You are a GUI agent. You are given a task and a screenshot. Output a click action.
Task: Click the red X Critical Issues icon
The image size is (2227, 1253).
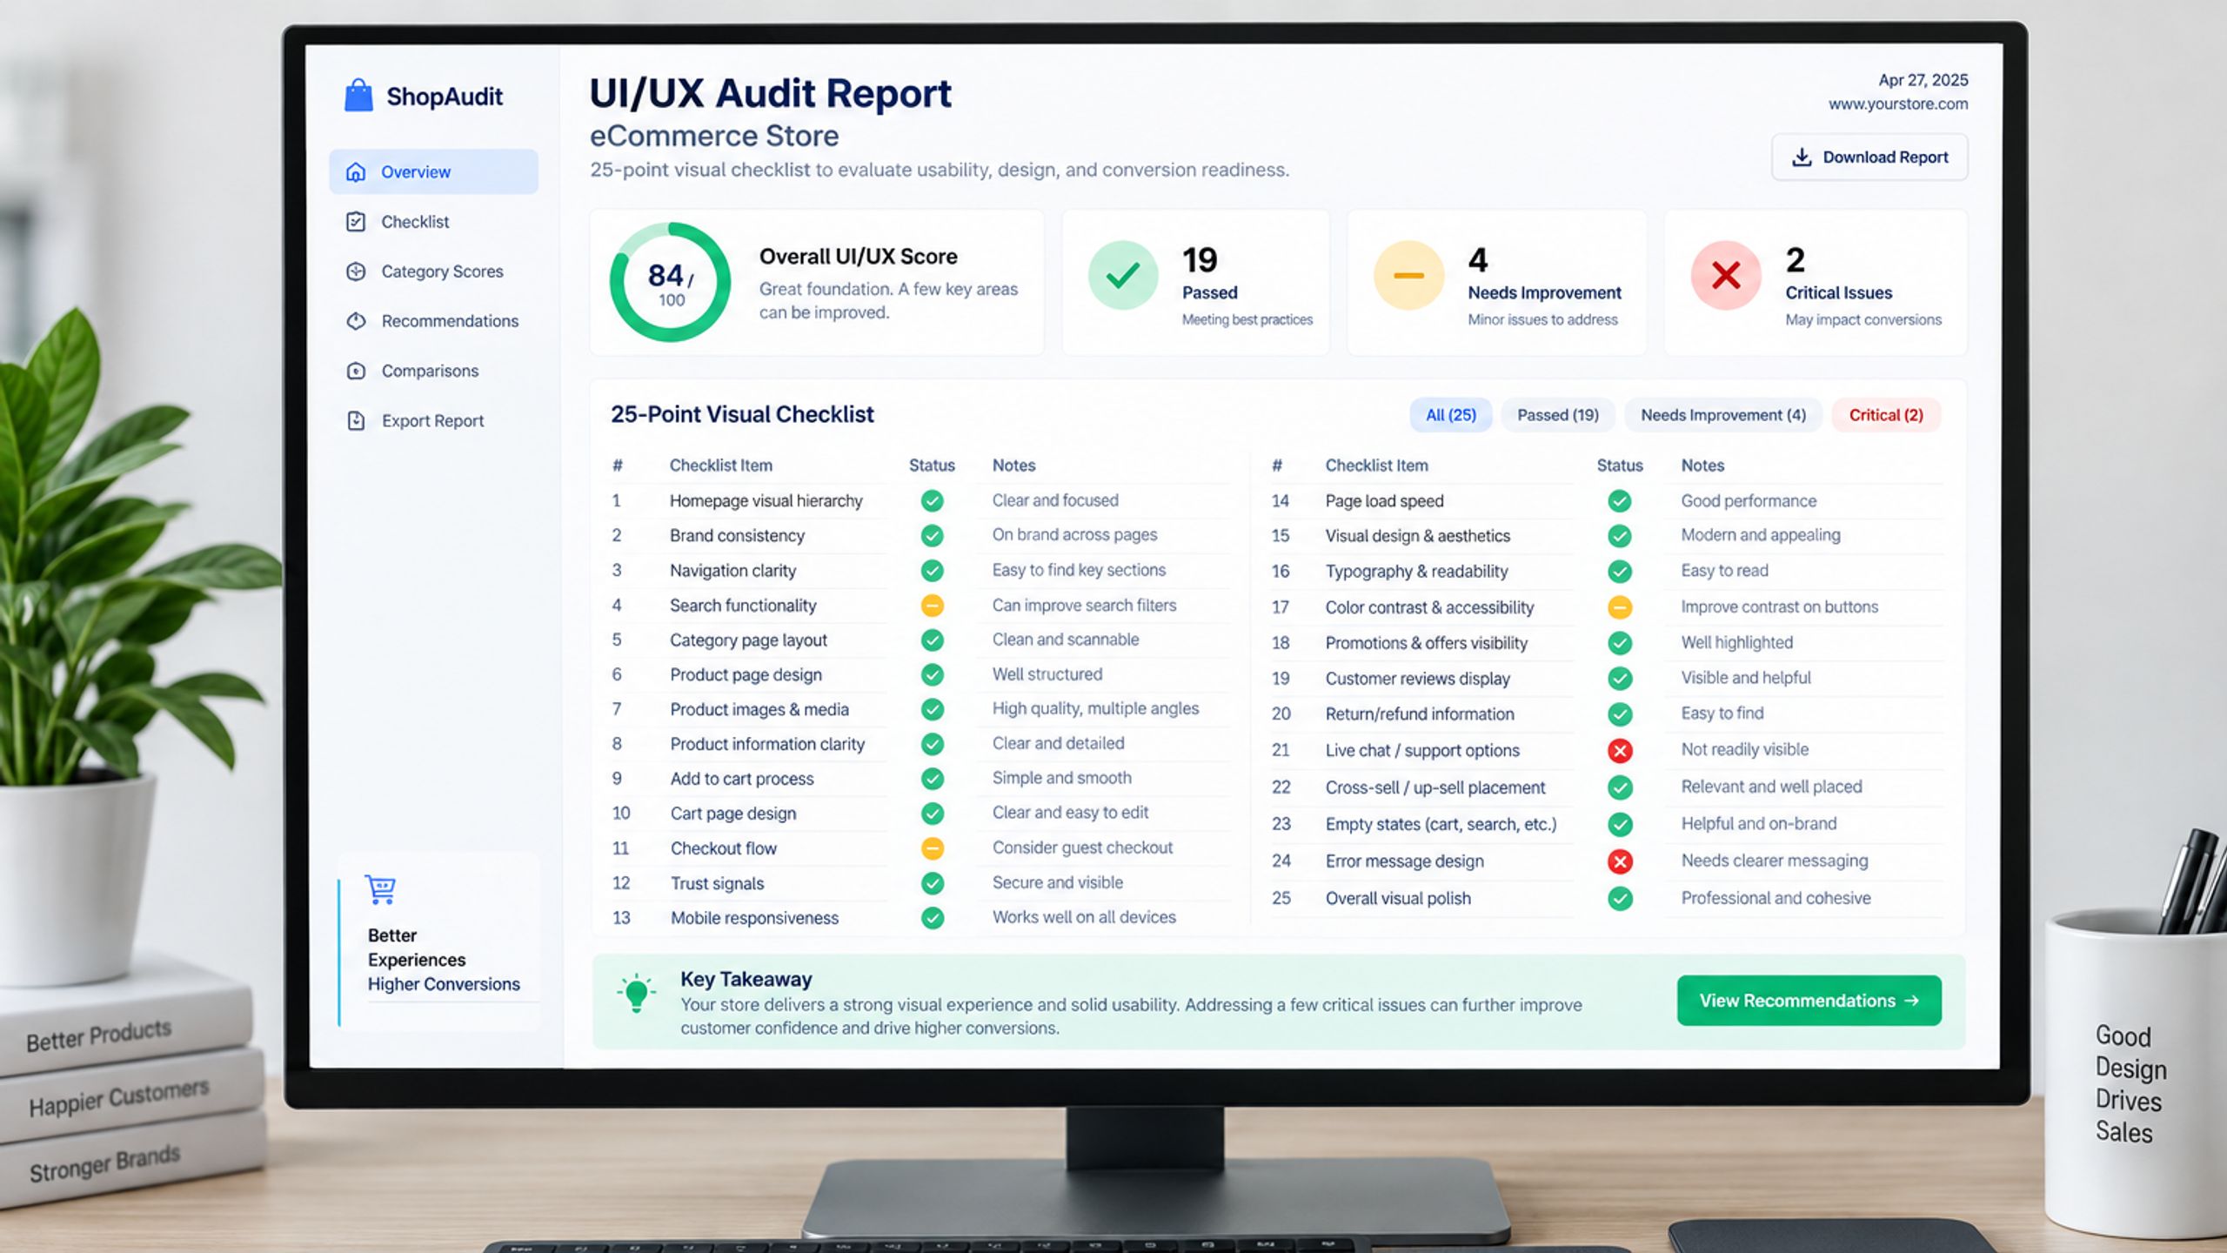point(1726,276)
